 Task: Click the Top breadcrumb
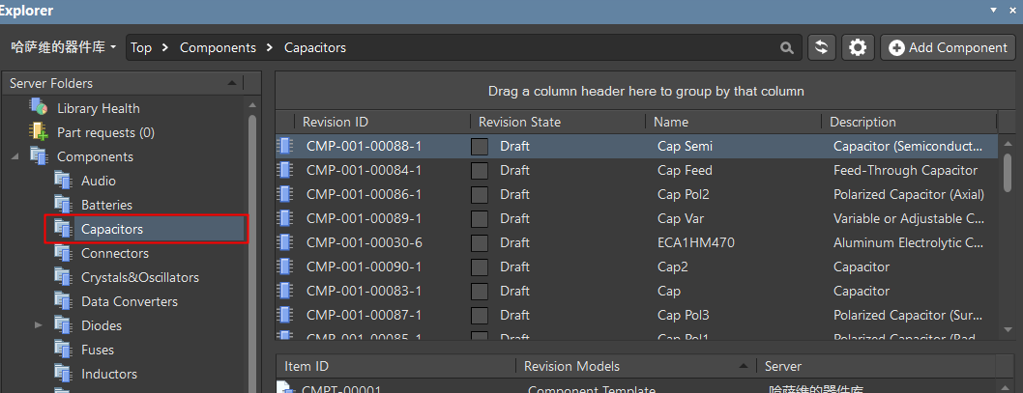pos(141,47)
